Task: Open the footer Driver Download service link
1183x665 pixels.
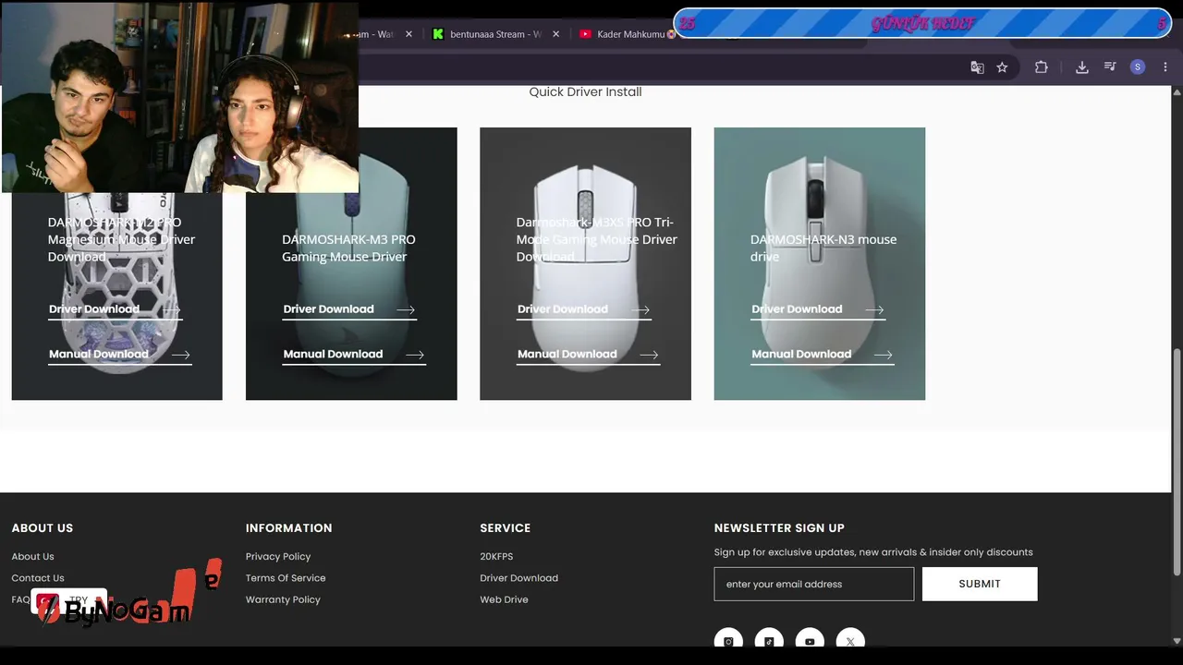Action: 518,578
